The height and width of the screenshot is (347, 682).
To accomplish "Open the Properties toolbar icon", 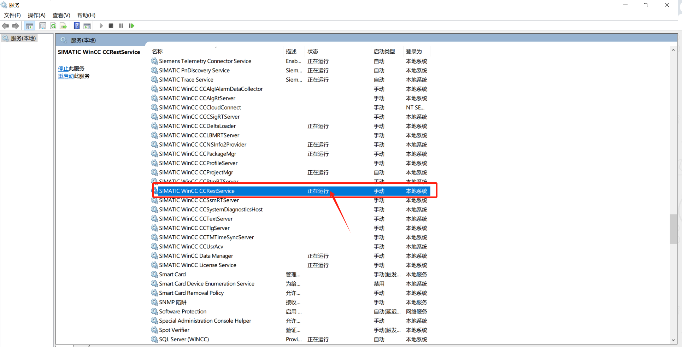I will click(43, 26).
